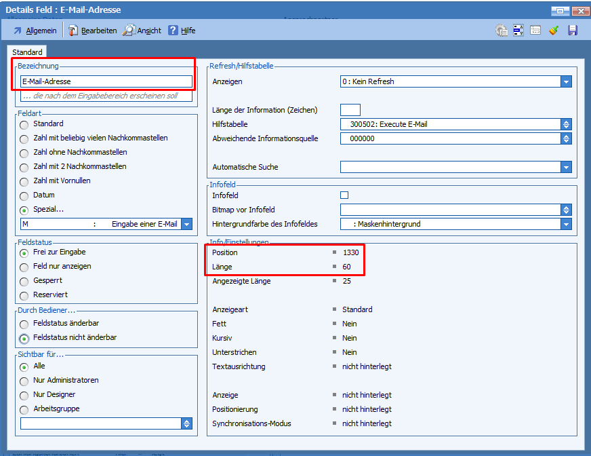This screenshot has width=591, height=456.
Task: Open the Hintergrundfarbe des Infofeldes dropdown
Action: coord(566,224)
